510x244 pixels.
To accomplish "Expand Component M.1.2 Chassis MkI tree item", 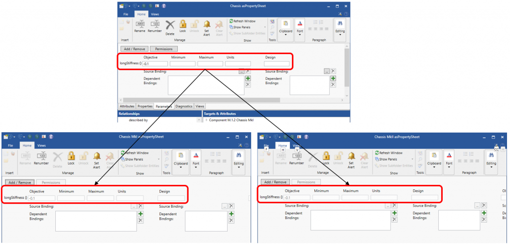I will [x=206, y=120].
